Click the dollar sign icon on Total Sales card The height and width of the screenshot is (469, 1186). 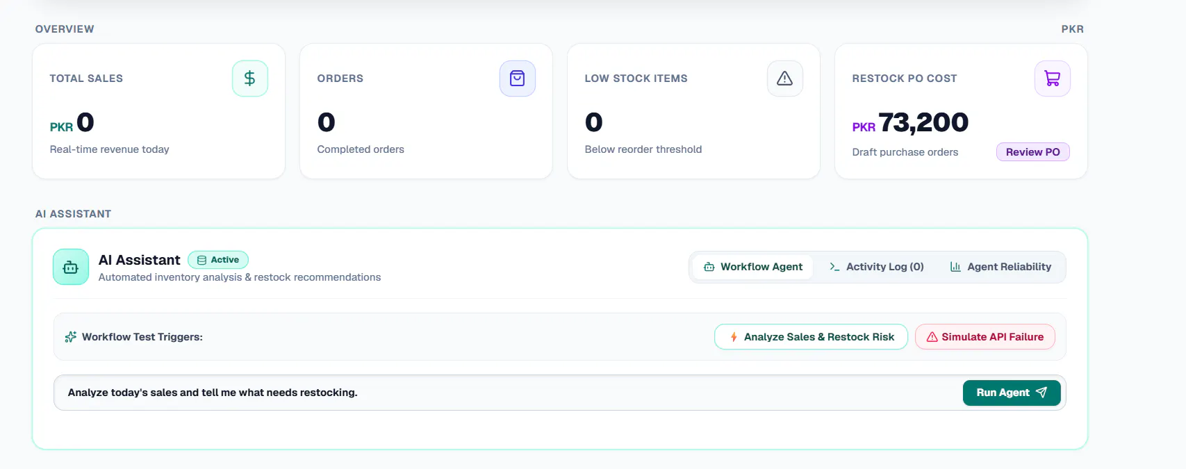[x=250, y=79]
